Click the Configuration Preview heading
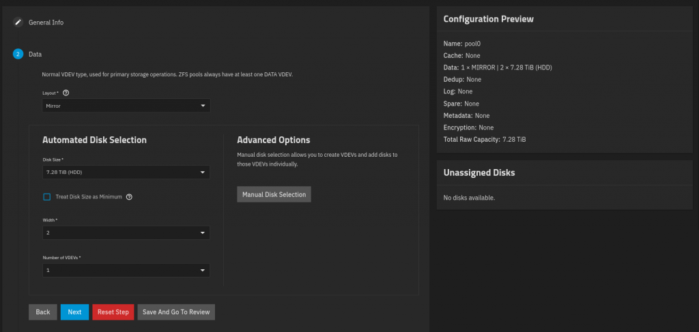 pos(488,19)
